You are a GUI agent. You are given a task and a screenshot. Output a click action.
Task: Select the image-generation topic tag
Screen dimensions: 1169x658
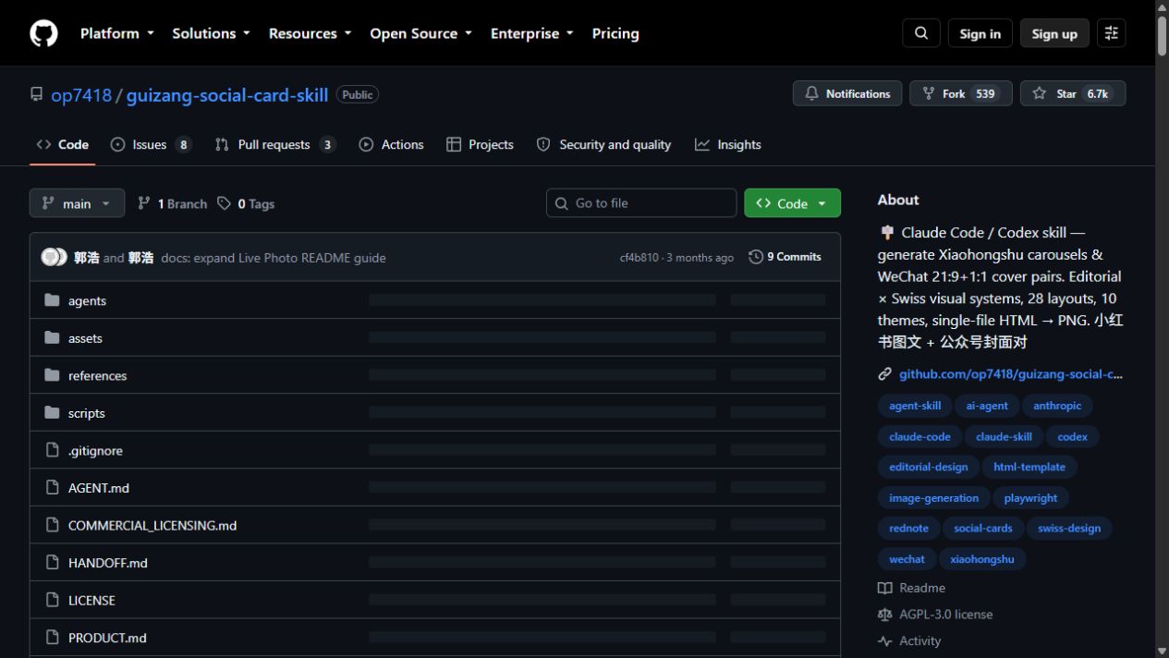tap(933, 498)
